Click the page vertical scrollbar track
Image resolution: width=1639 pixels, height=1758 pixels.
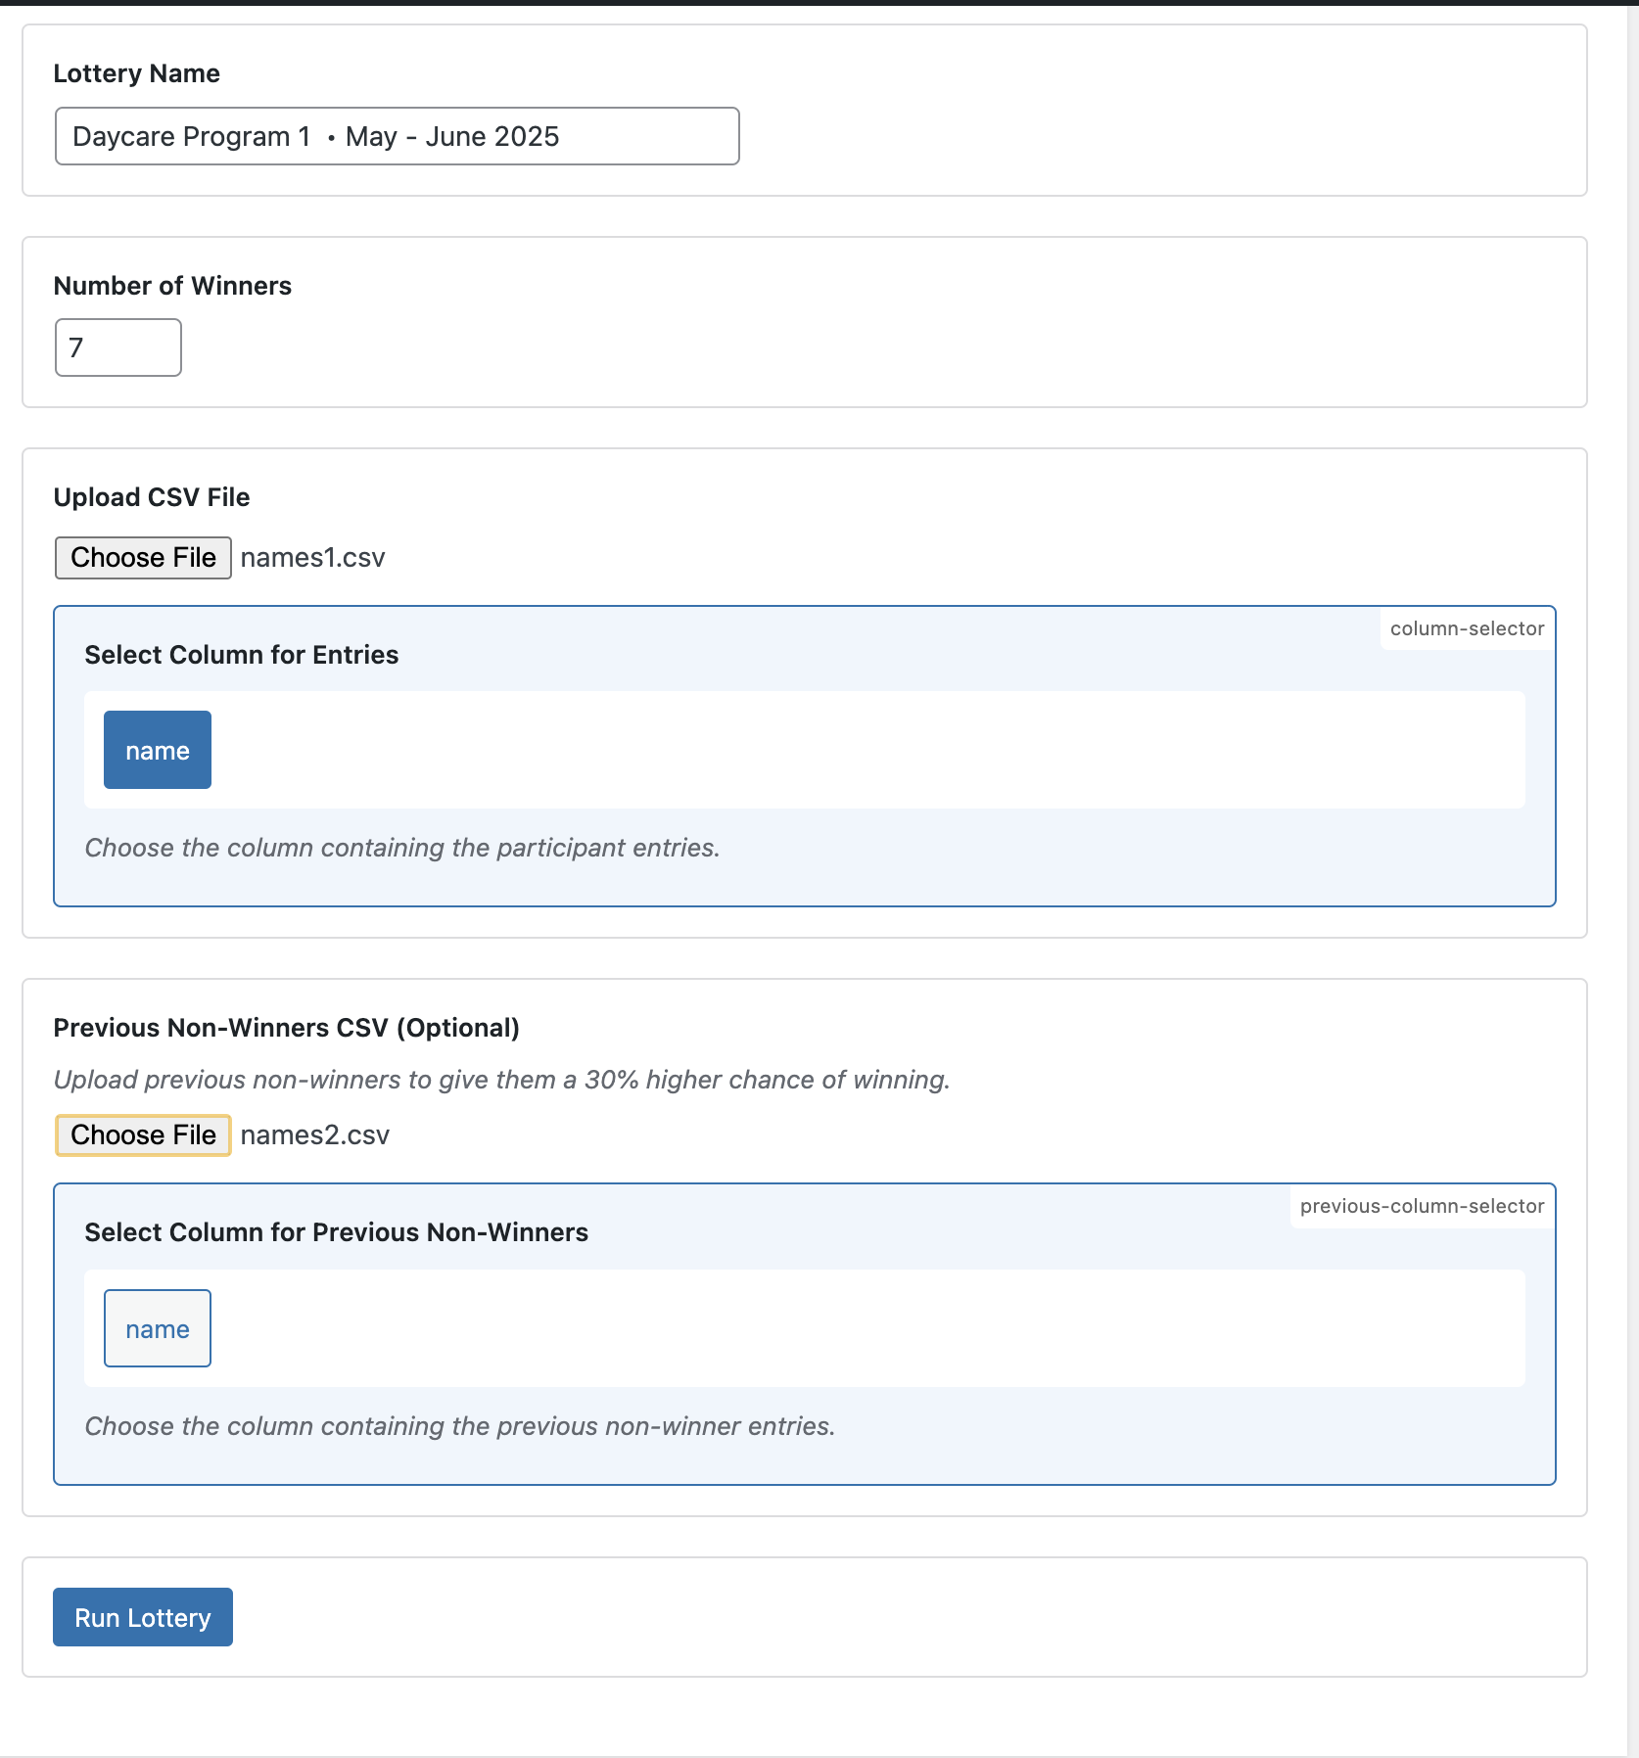1633,881
